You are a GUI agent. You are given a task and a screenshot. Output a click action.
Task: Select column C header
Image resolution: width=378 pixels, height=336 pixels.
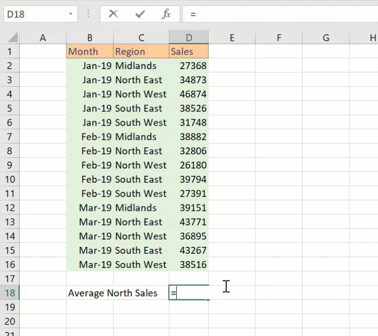[141, 37]
